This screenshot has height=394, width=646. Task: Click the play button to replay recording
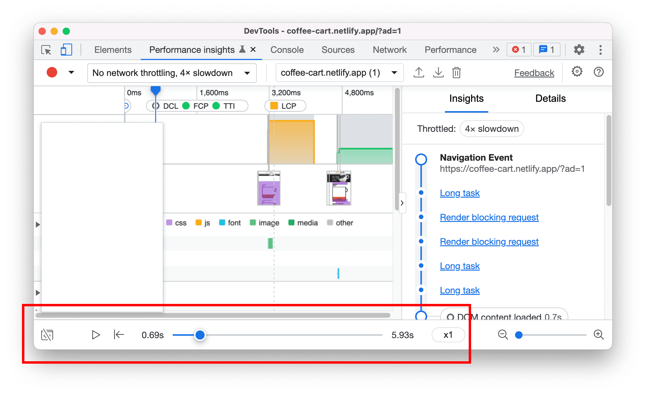tap(95, 335)
